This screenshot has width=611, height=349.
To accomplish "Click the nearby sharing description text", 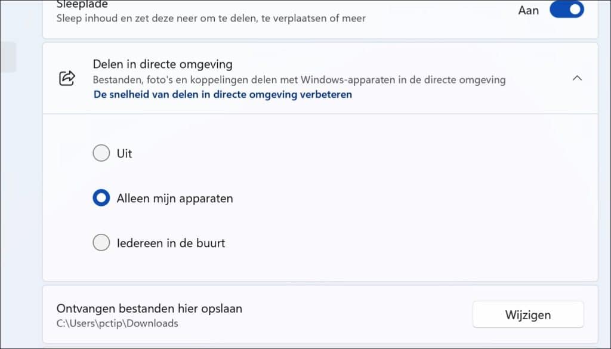I will pyautogui.click(x=298, y=79).
